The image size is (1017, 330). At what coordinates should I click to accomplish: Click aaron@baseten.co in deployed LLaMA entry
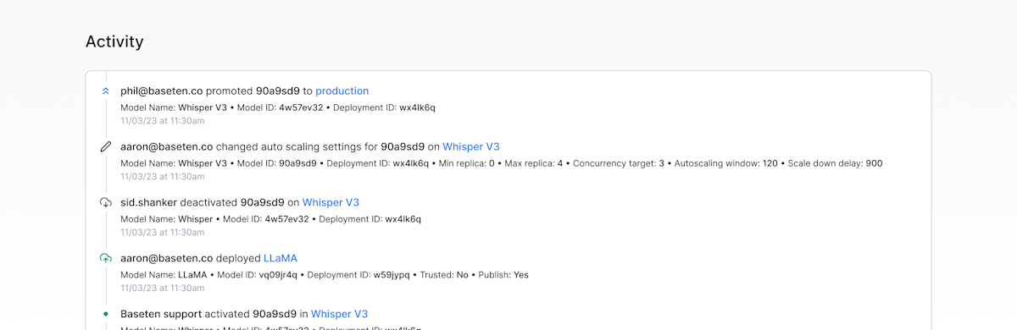tap(166, 258)
